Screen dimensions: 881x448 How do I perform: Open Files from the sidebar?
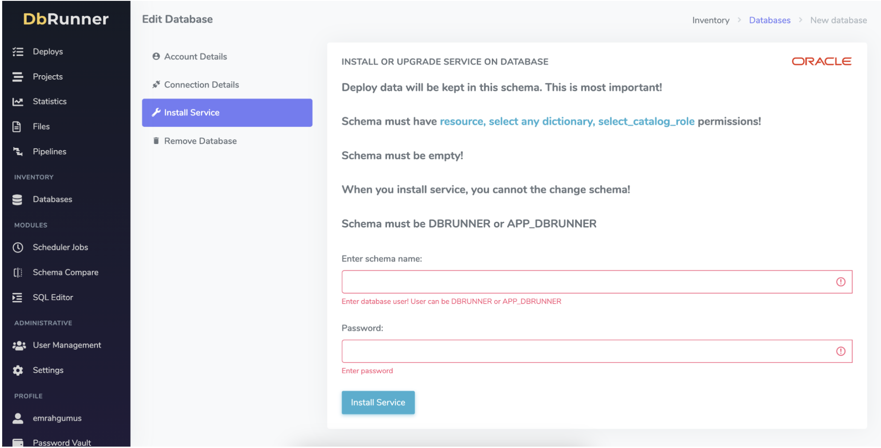[41, 127]
